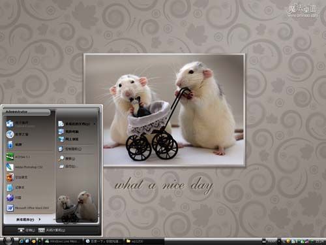Click the yellow tray icon
This screenshot has height=245, width=326.
pyautogui.click(x=288, y=241)
